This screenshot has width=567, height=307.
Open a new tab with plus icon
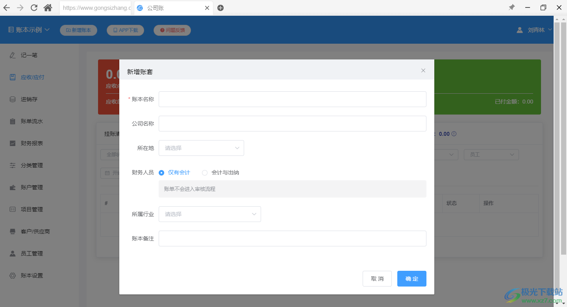[x=220, y=8]
